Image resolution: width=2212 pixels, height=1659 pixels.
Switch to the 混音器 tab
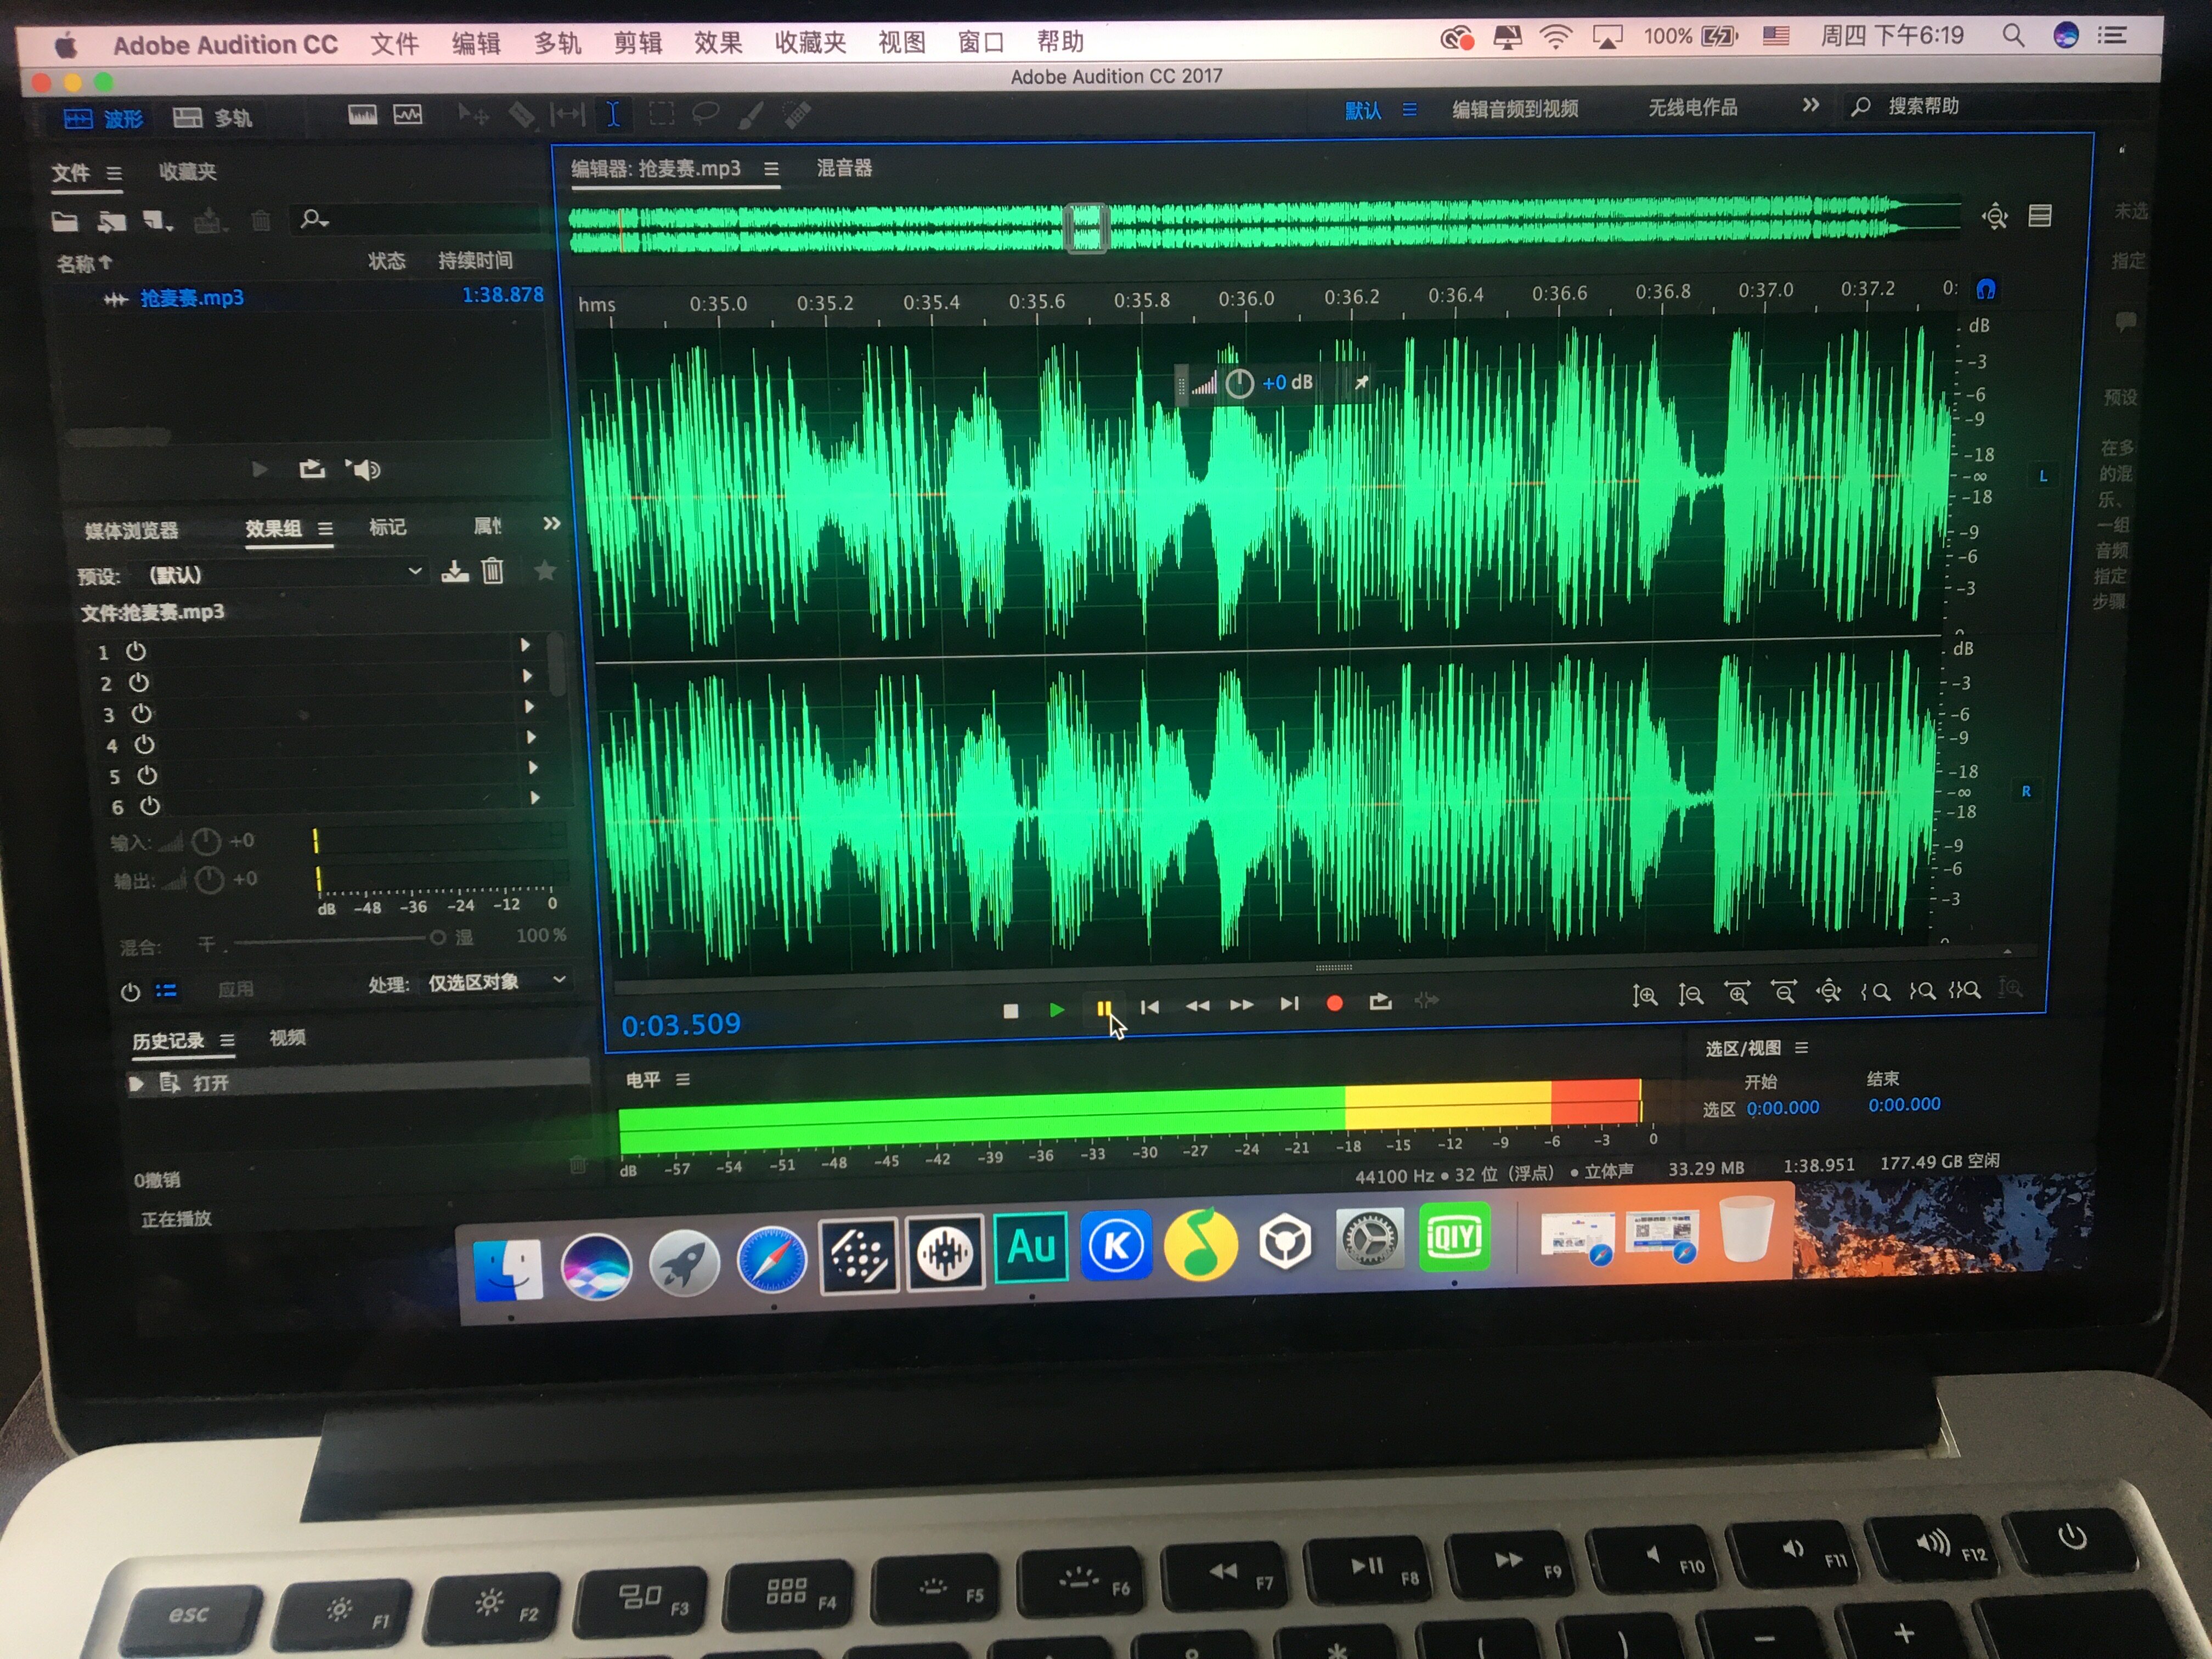[844, 168]
